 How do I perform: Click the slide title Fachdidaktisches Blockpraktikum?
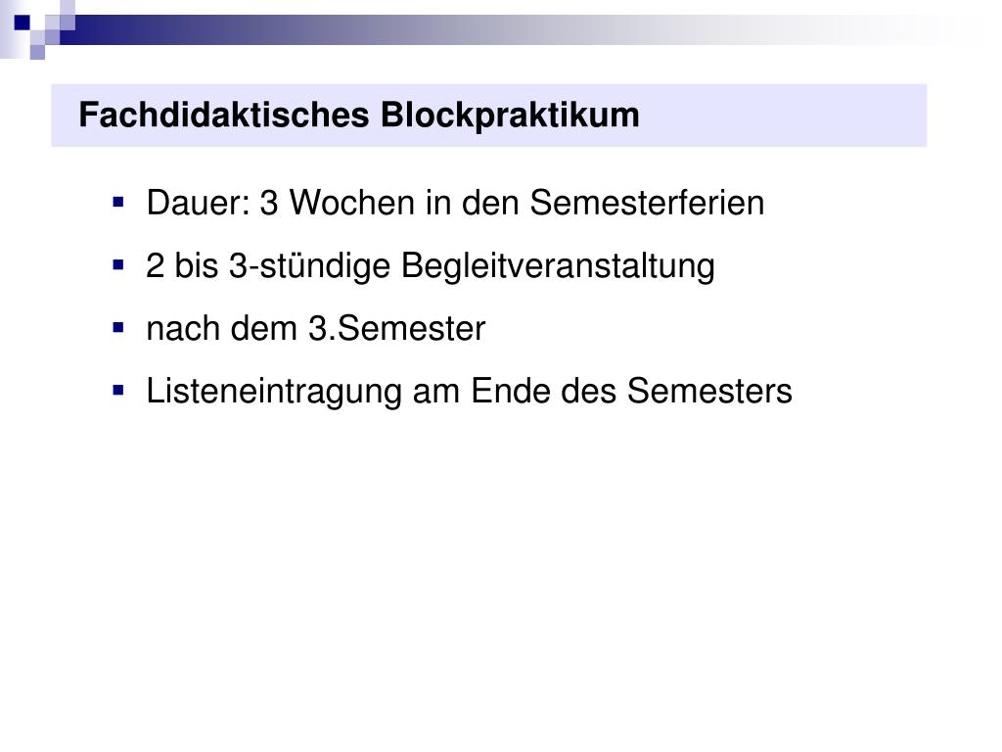point(358,116)
